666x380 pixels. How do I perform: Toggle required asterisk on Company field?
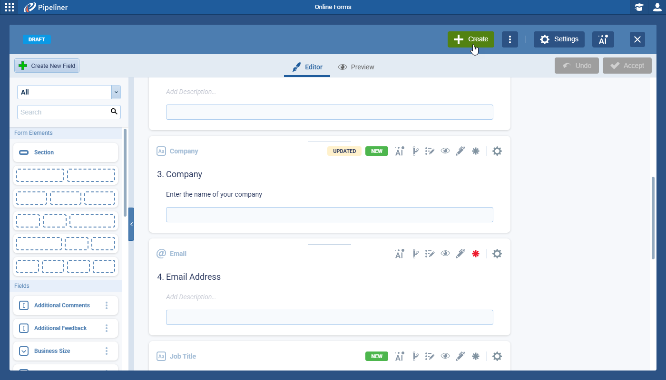[x=475, y=151]
